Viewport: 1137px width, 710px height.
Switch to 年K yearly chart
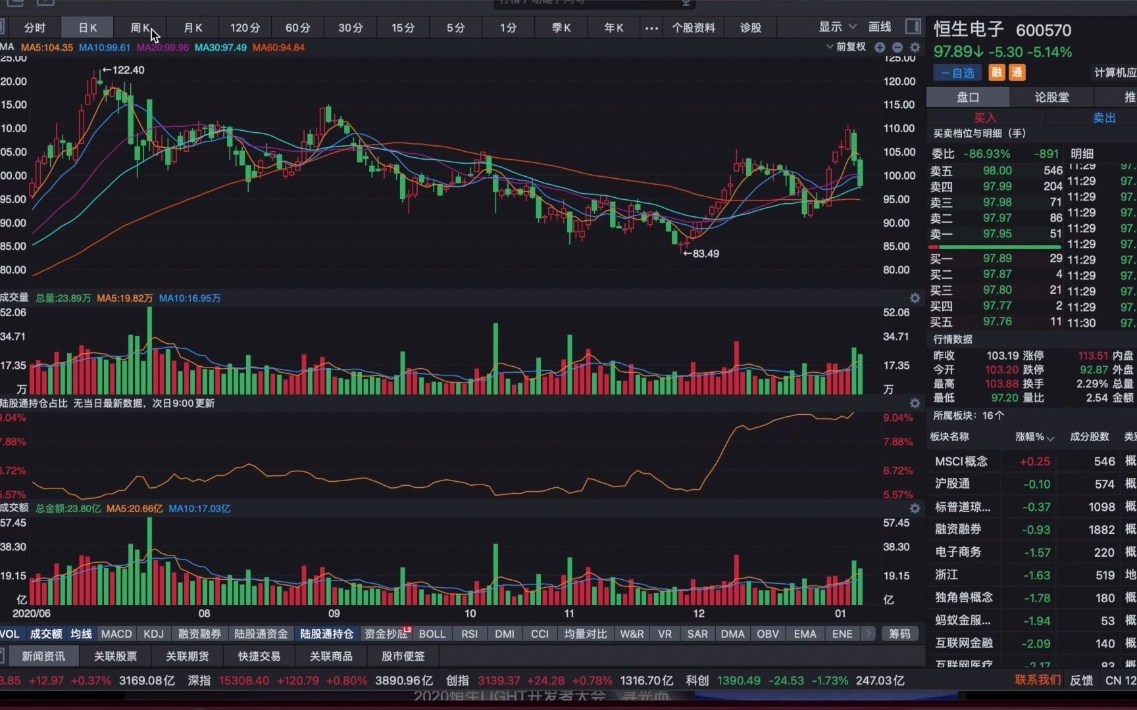click(x=614, y=28)
